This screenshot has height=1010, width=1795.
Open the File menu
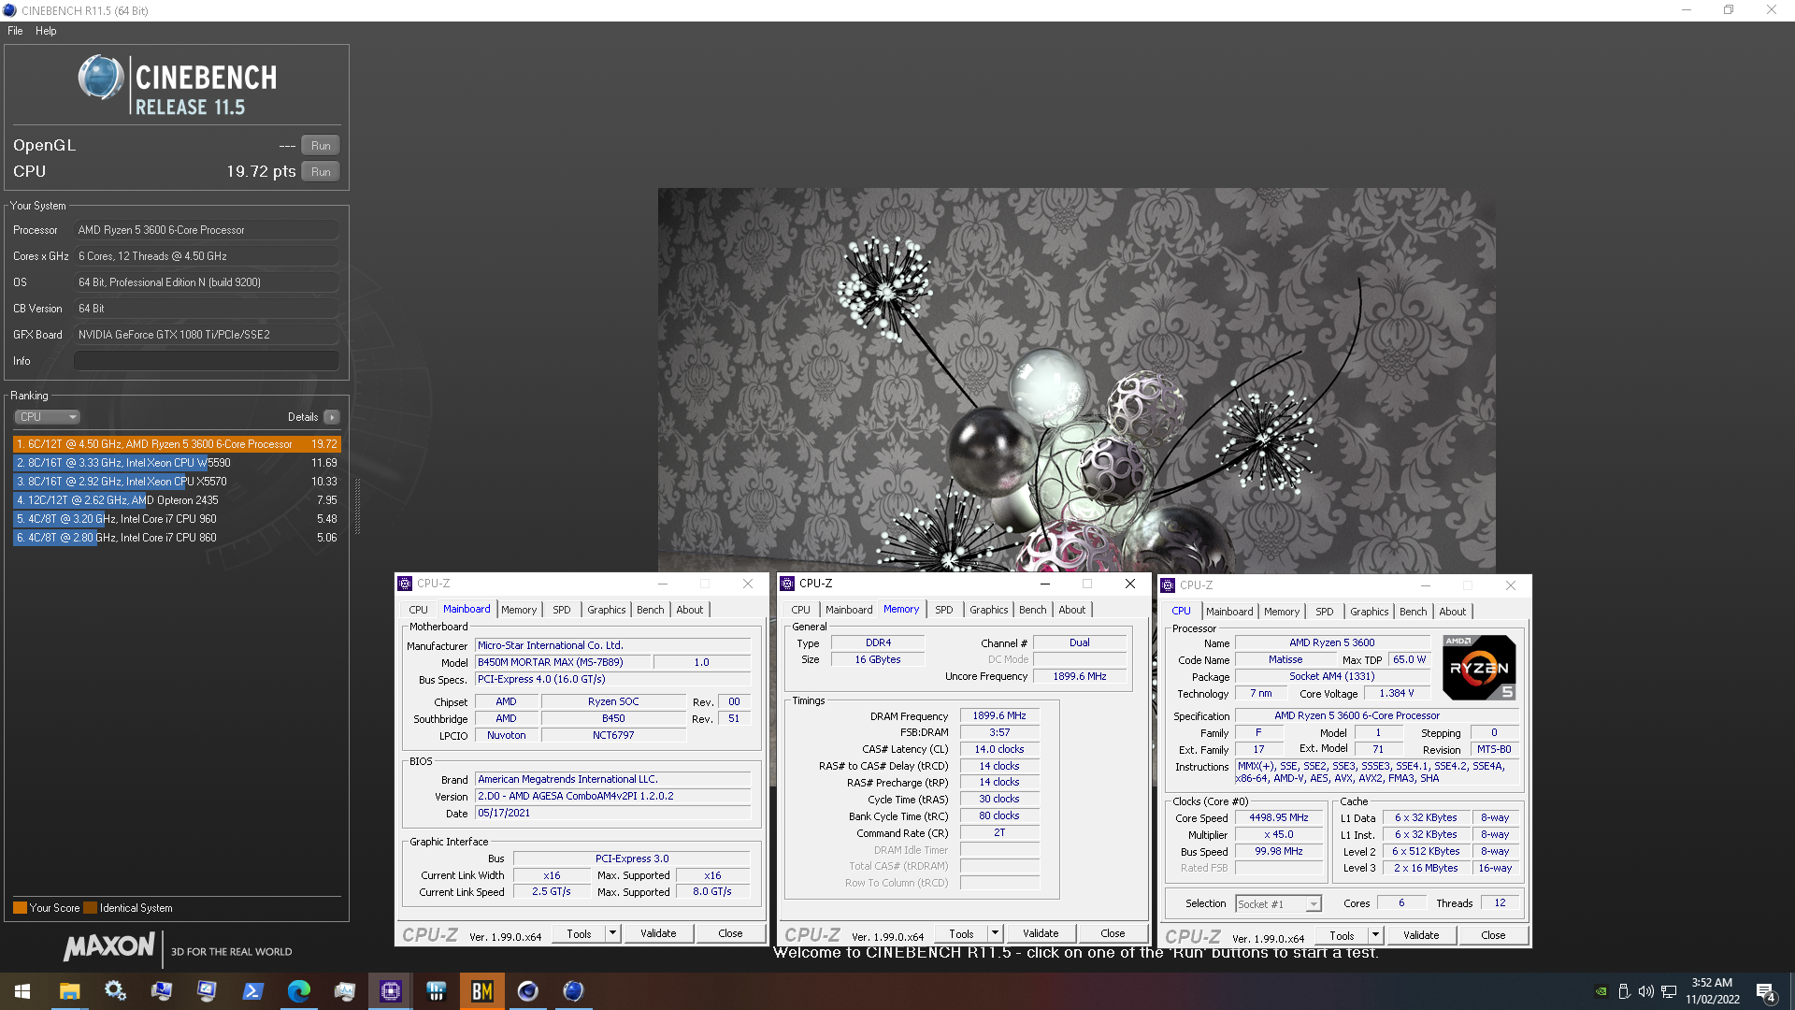(x=15, y=31)
